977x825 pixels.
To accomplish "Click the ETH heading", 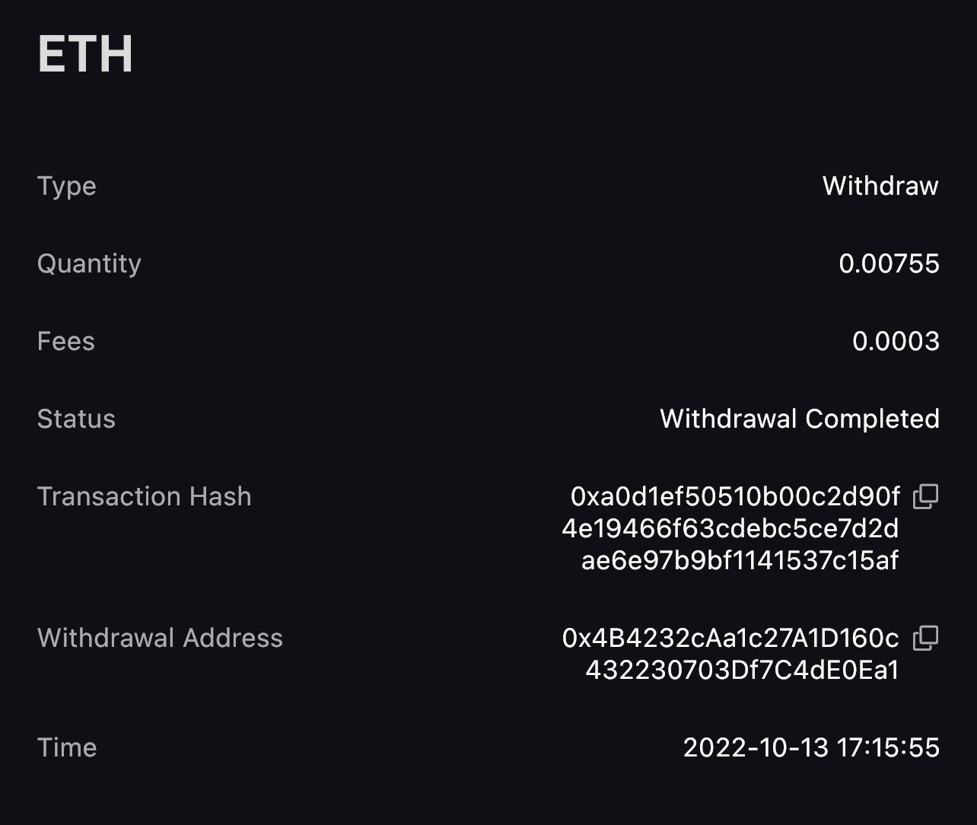I will click(x=85, y=54).
